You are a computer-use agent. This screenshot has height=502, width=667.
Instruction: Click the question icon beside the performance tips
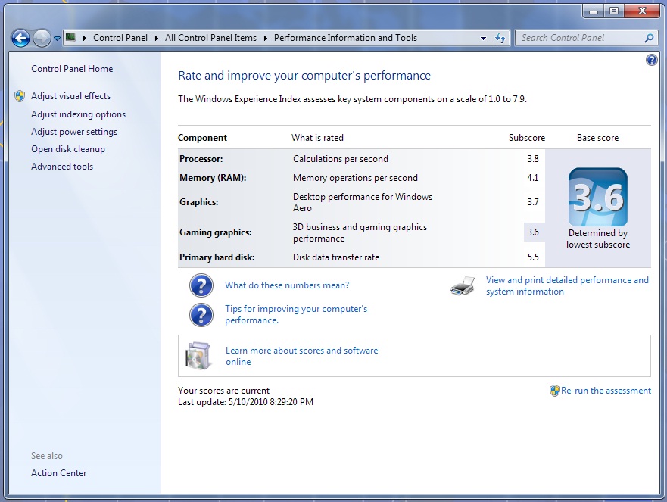tap(201, 314)
